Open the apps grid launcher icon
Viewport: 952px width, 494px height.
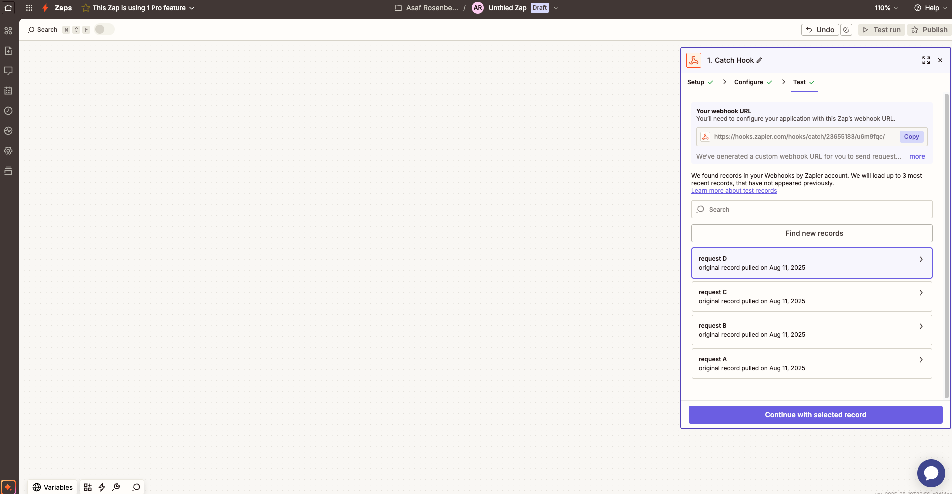click(29, 8)
